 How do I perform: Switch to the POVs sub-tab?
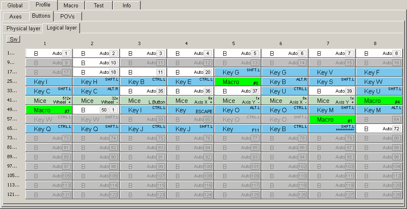[x=67, y=16]
